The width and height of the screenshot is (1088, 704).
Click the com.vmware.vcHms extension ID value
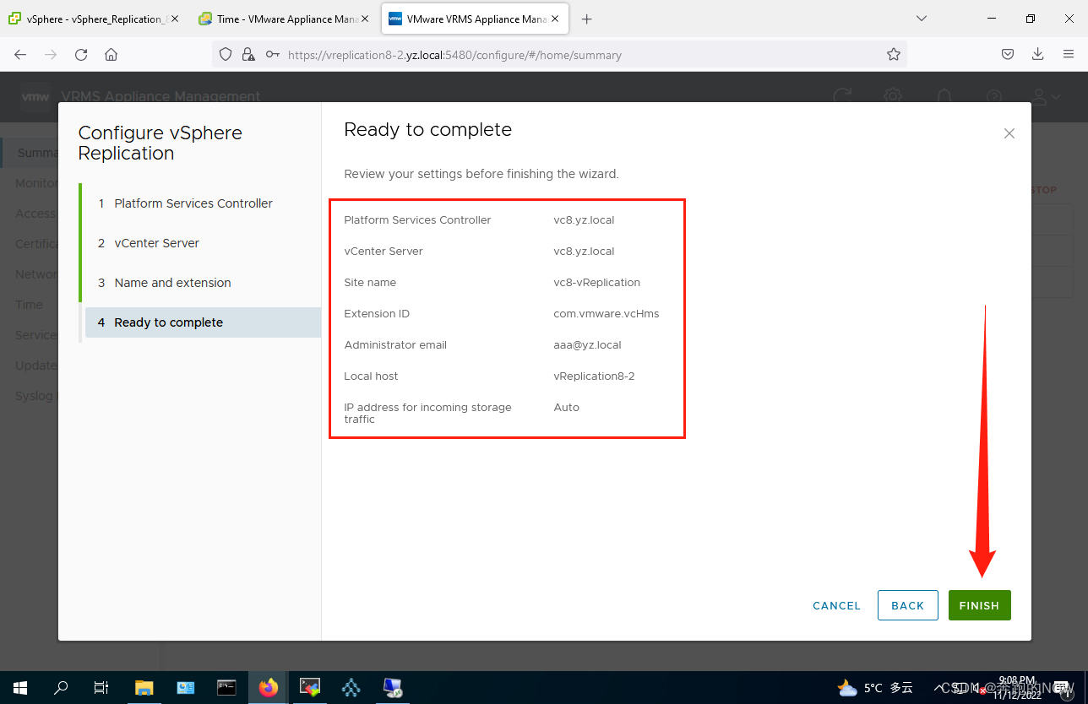[x=607, y=314]
